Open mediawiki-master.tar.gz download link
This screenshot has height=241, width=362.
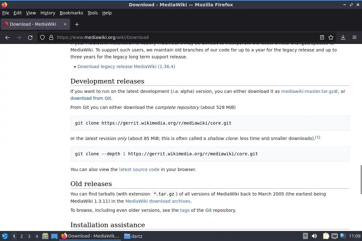tap(309, 91)
